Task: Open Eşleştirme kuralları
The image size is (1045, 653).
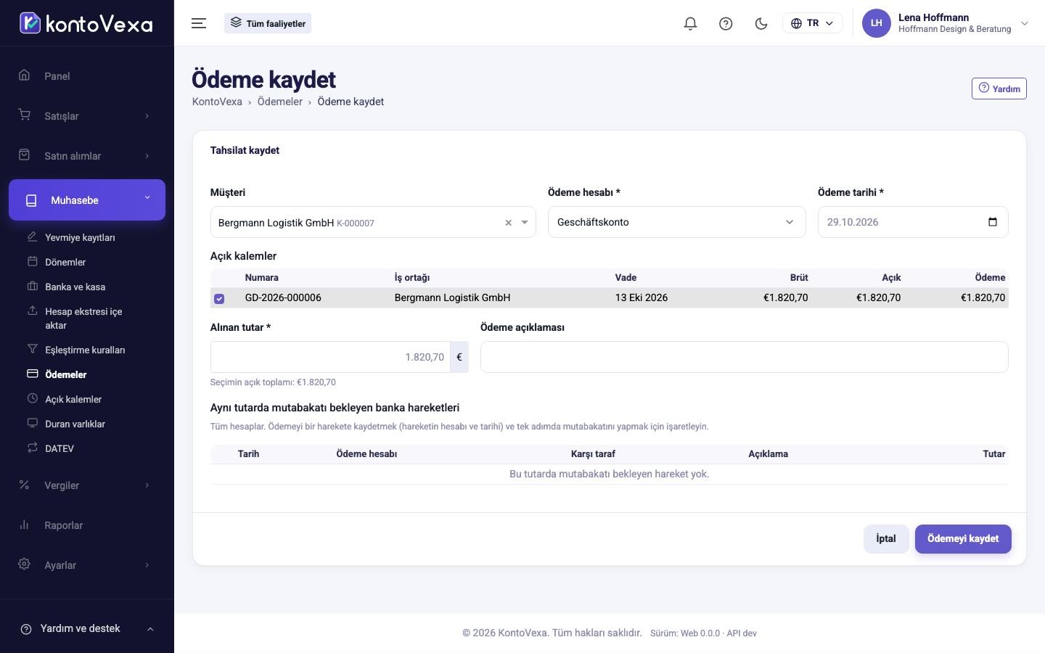Action: [x=85, y=350]
